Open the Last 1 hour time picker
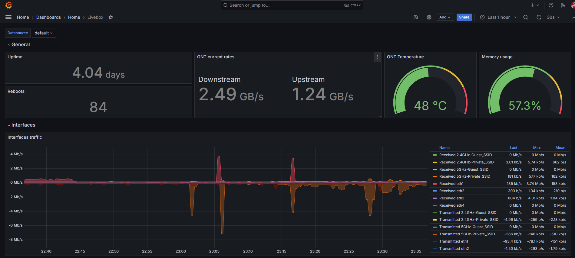This screenshot has height=258, width=575. 498,17
